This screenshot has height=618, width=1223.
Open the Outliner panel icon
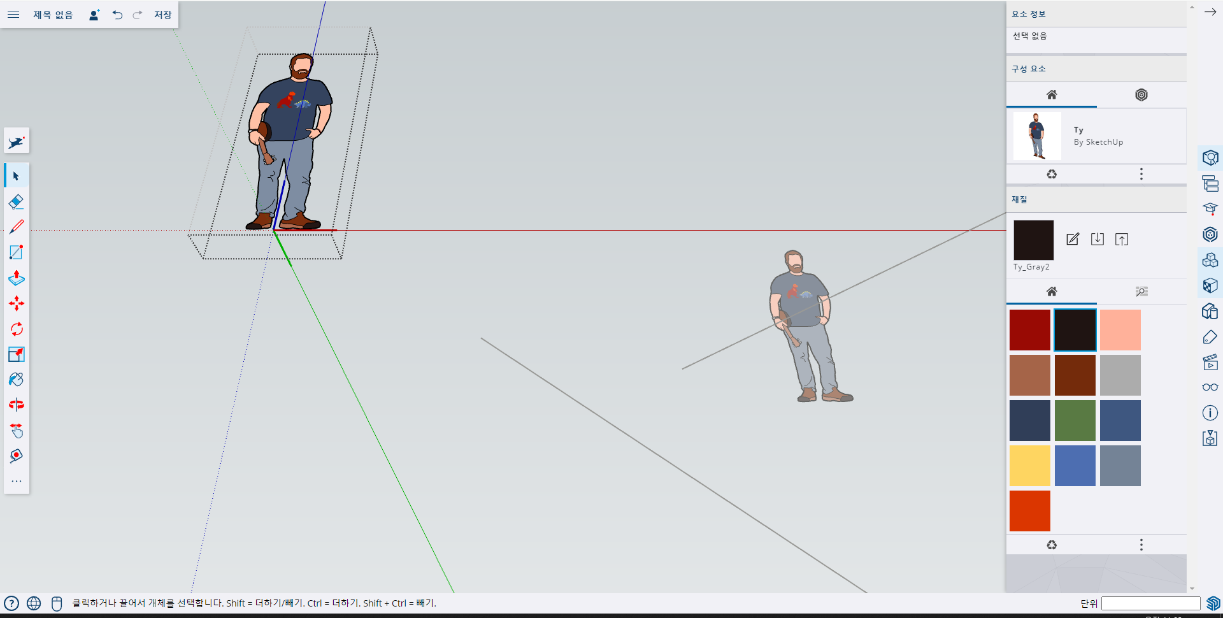coord(1210,183)
